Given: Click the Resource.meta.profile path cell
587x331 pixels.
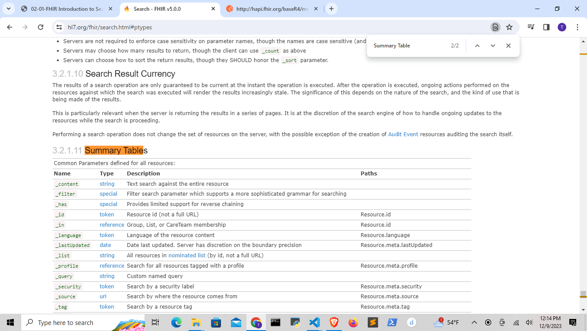Looking at the screenshot, I should pyautogui.click(x=389, y=266).
